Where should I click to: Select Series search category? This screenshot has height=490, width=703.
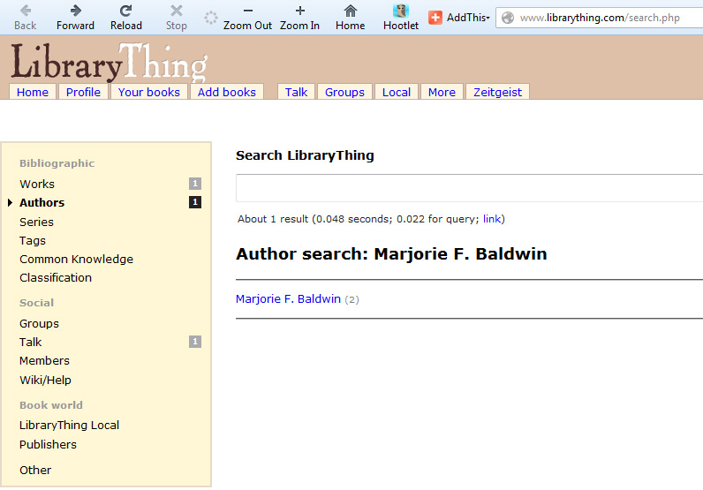tap(36, 222)
